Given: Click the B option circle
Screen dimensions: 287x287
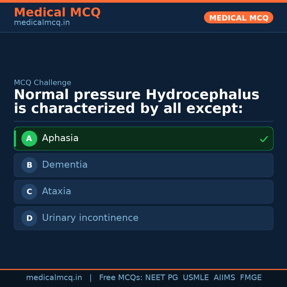Looking at the screenshot, I should pos(29,165).
